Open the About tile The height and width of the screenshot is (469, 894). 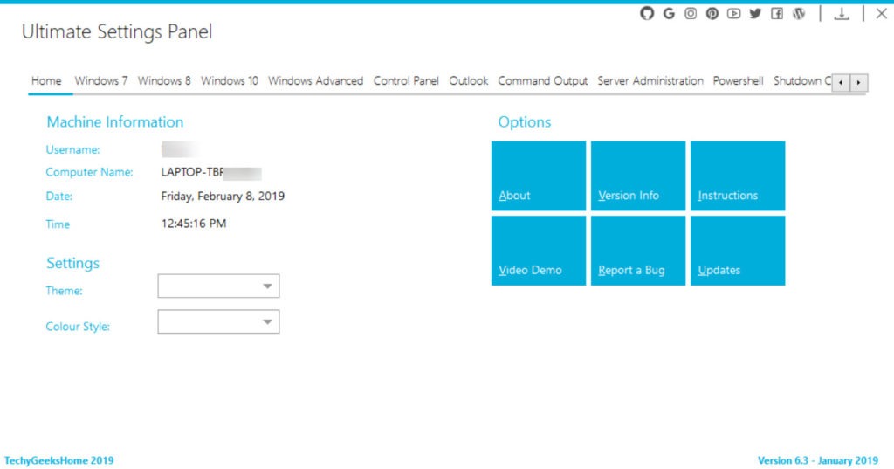click(x=538, y=176)
